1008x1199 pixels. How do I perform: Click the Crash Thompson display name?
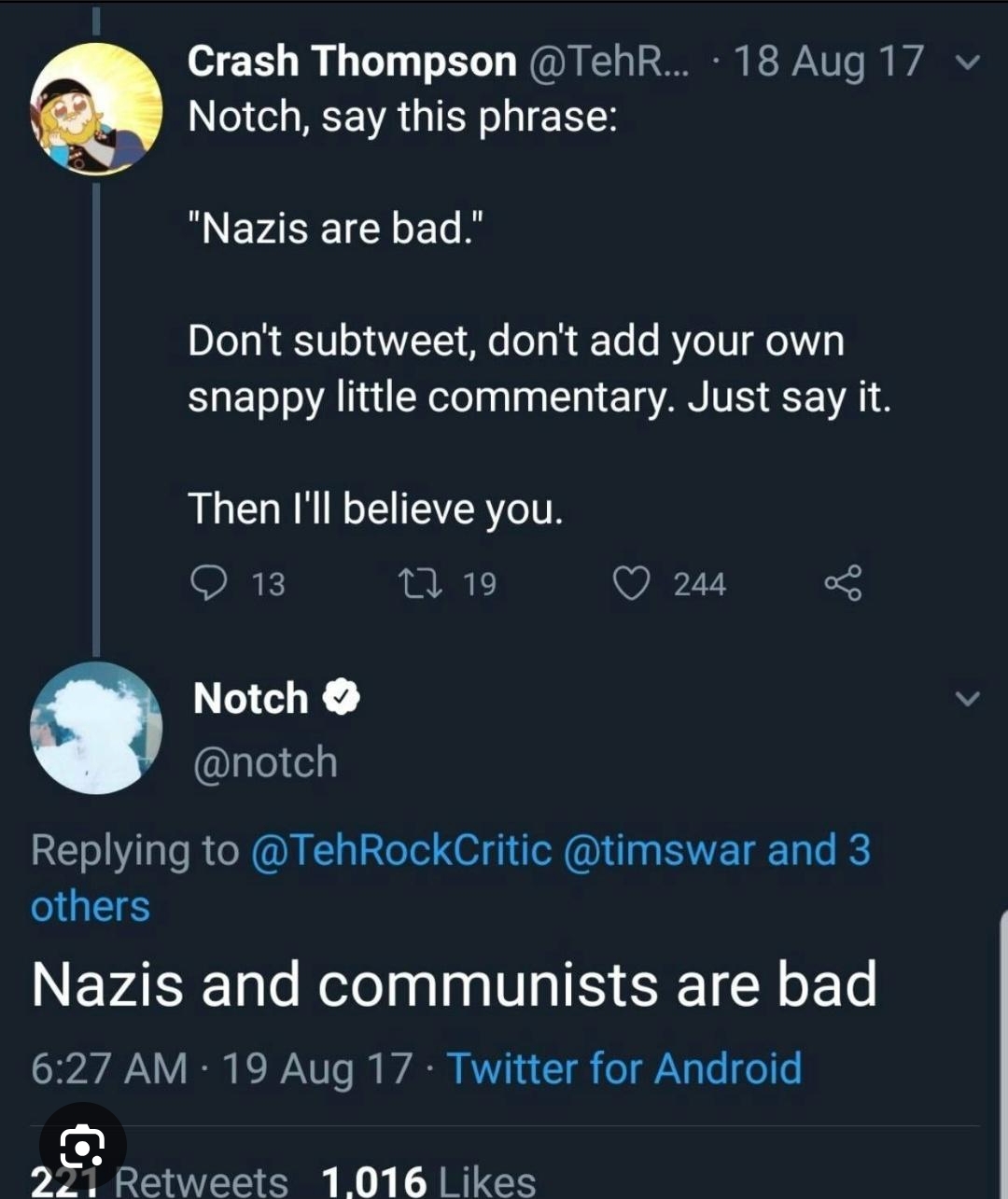351,62
